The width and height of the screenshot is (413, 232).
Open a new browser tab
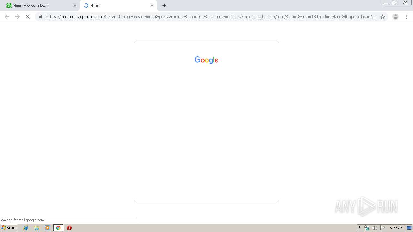(x=164, y=5)
